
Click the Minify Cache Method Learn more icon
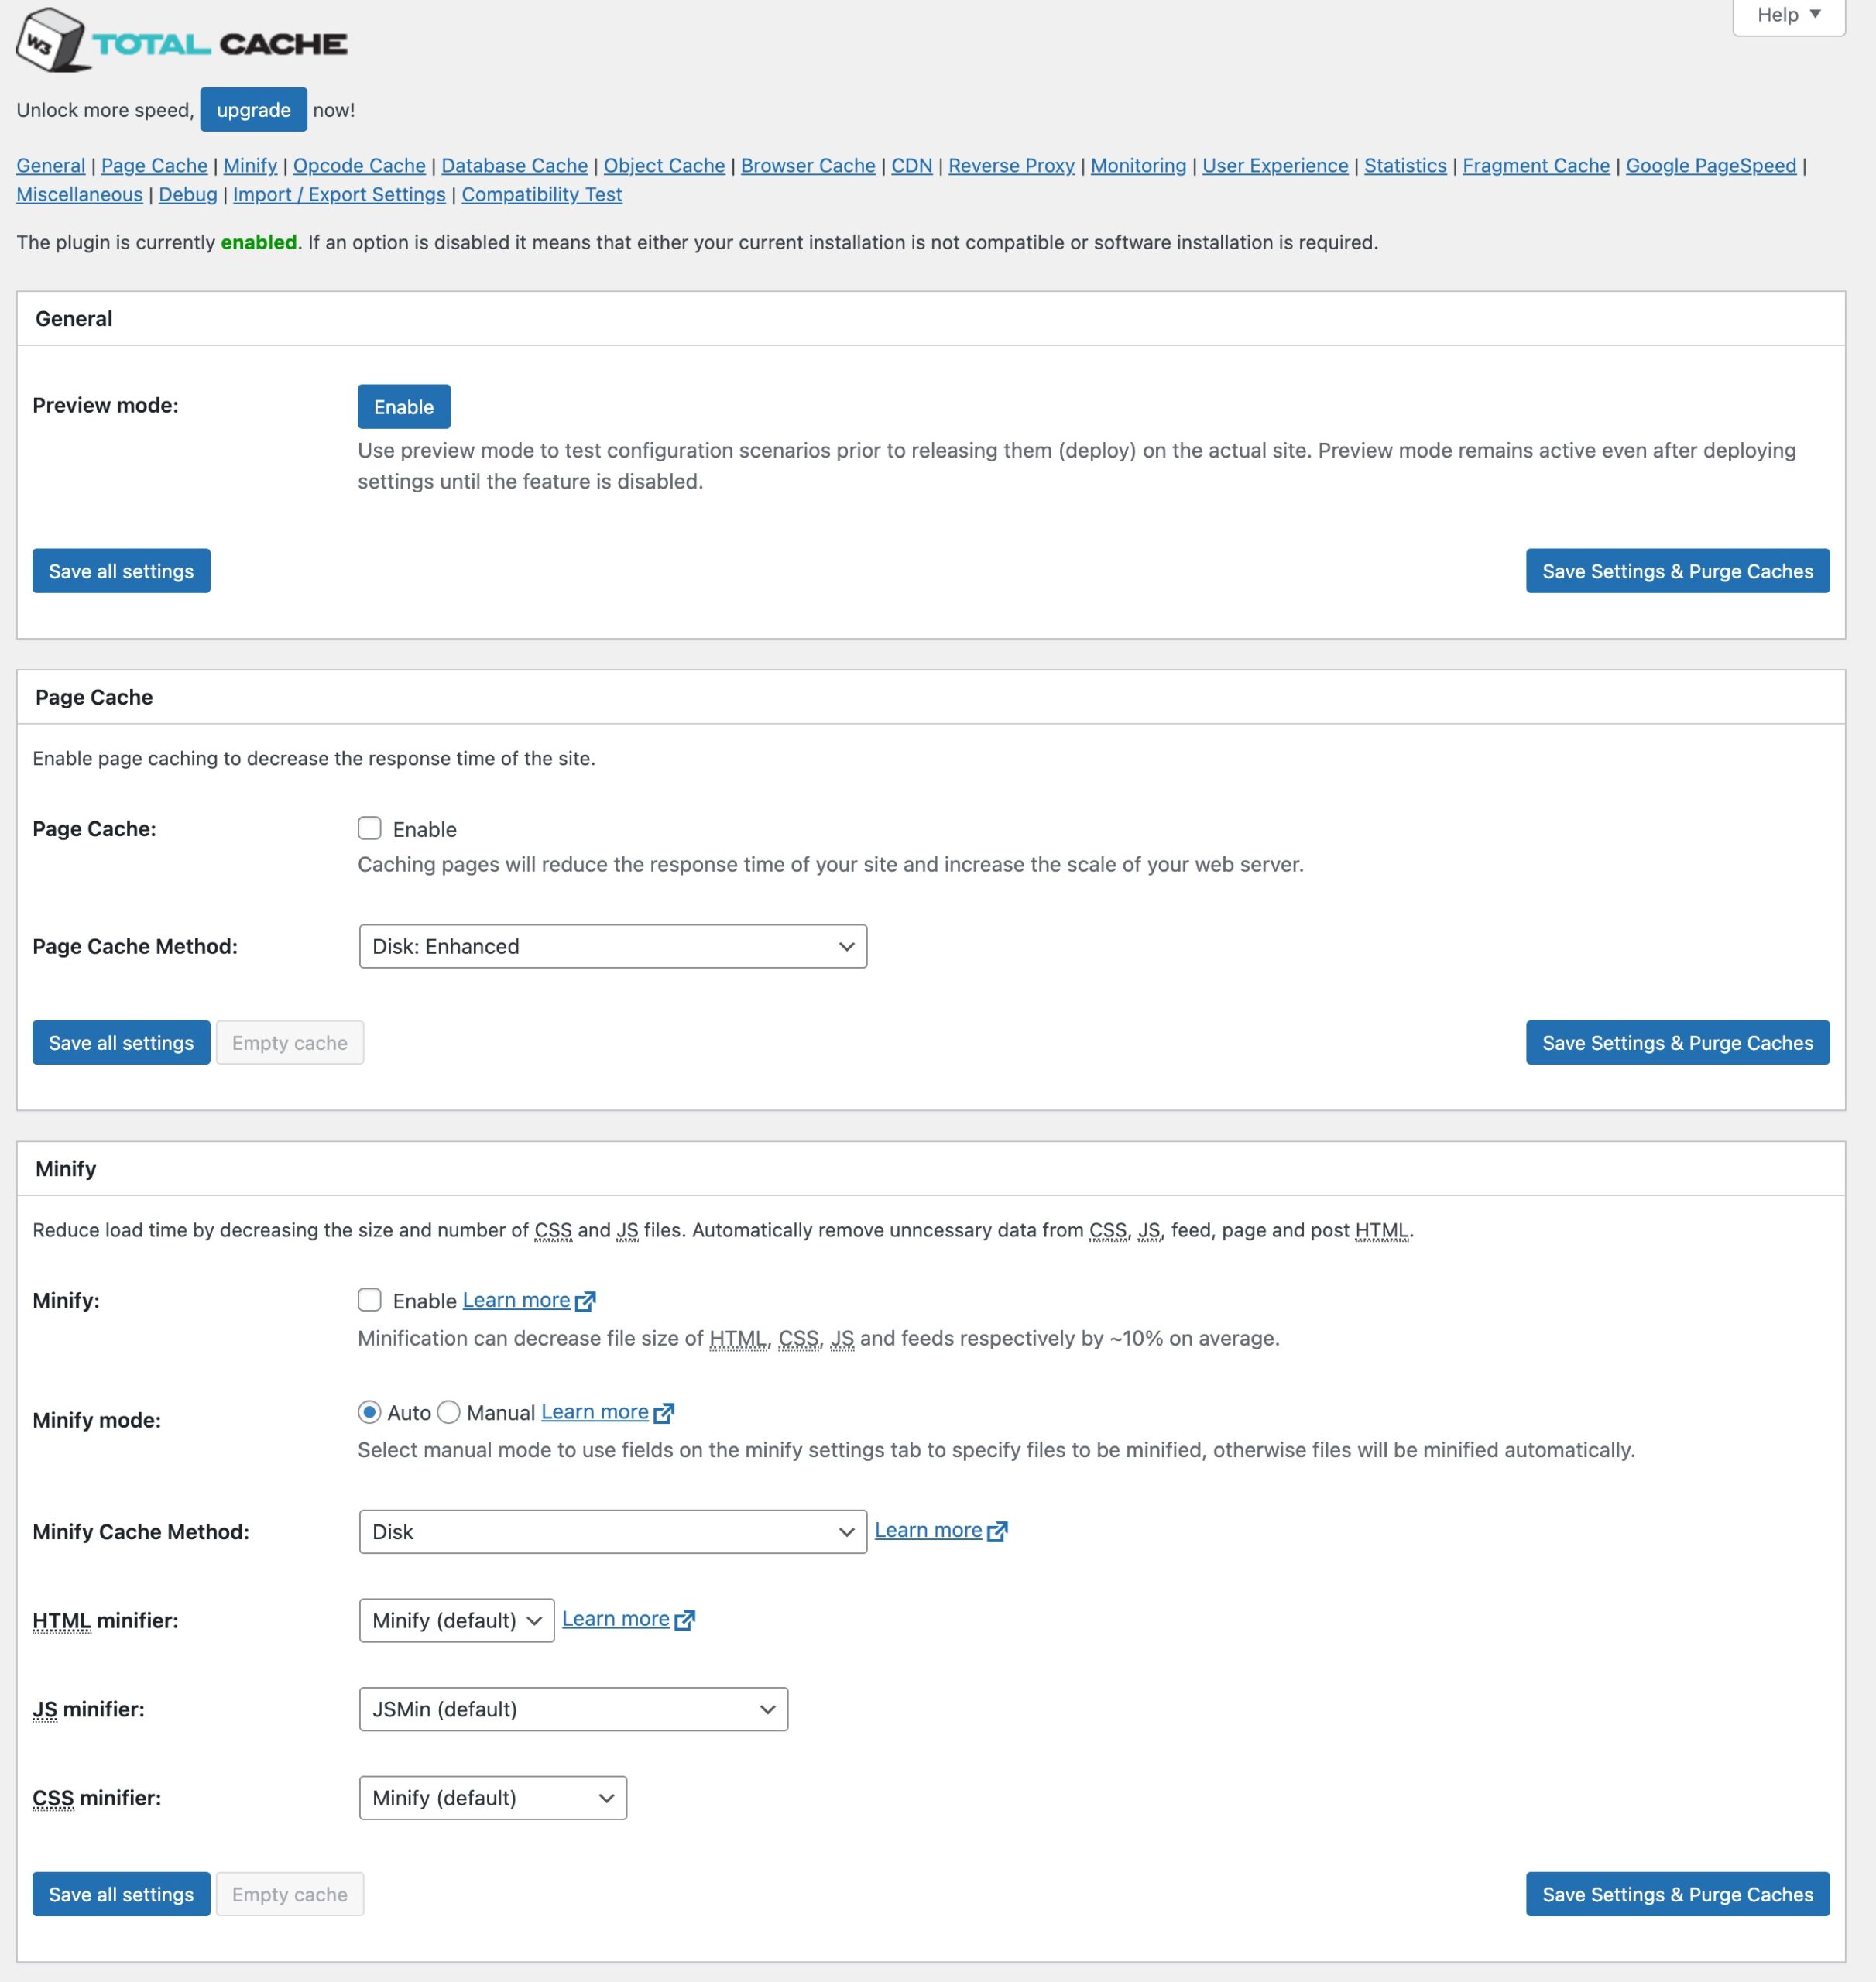[x=998, y=1531]
